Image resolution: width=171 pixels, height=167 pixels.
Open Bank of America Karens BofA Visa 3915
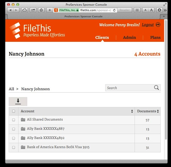coord(58,147)
